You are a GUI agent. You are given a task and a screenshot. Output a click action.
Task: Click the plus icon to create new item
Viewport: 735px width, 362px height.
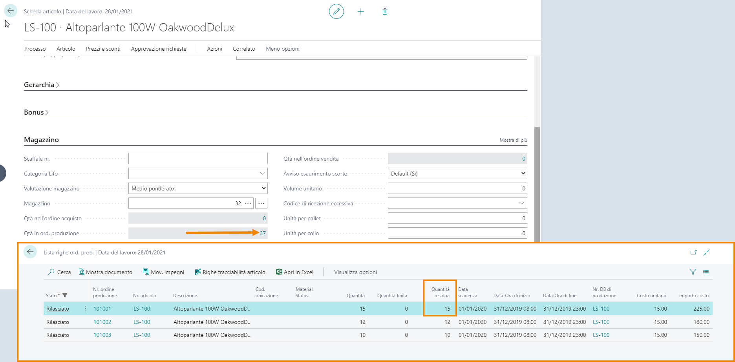coord(361,11)
